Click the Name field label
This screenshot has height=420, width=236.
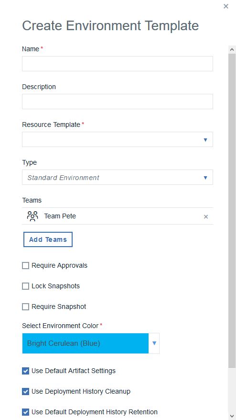31,49
